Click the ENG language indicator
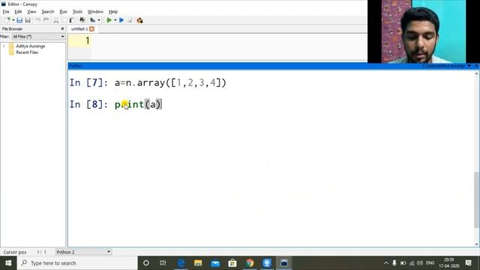480x270 pixels. click(x=430, y=263)
